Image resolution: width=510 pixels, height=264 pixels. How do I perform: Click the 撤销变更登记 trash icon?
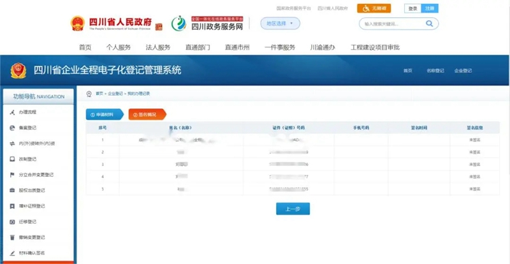[x=12, y=237]
